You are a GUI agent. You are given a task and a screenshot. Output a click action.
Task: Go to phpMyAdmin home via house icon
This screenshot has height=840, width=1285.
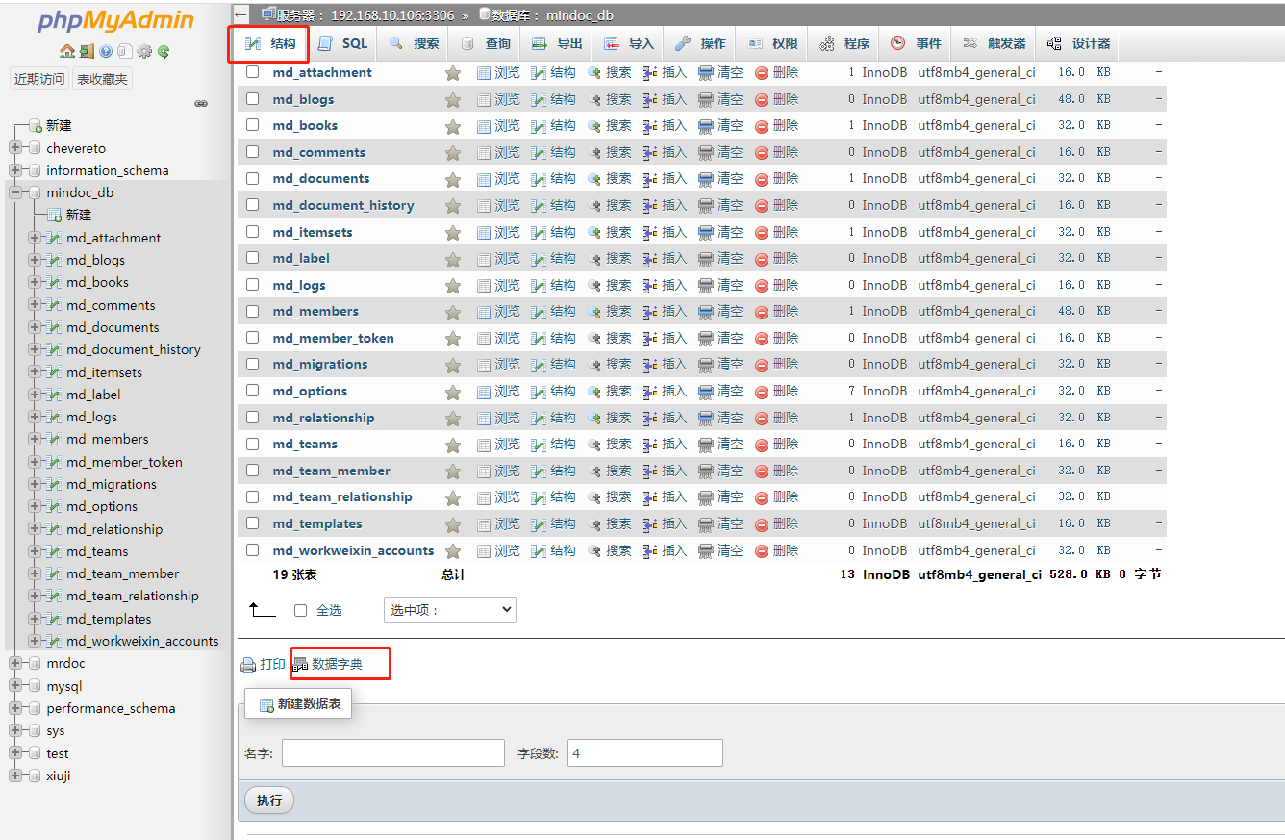(x=66, y=51)
